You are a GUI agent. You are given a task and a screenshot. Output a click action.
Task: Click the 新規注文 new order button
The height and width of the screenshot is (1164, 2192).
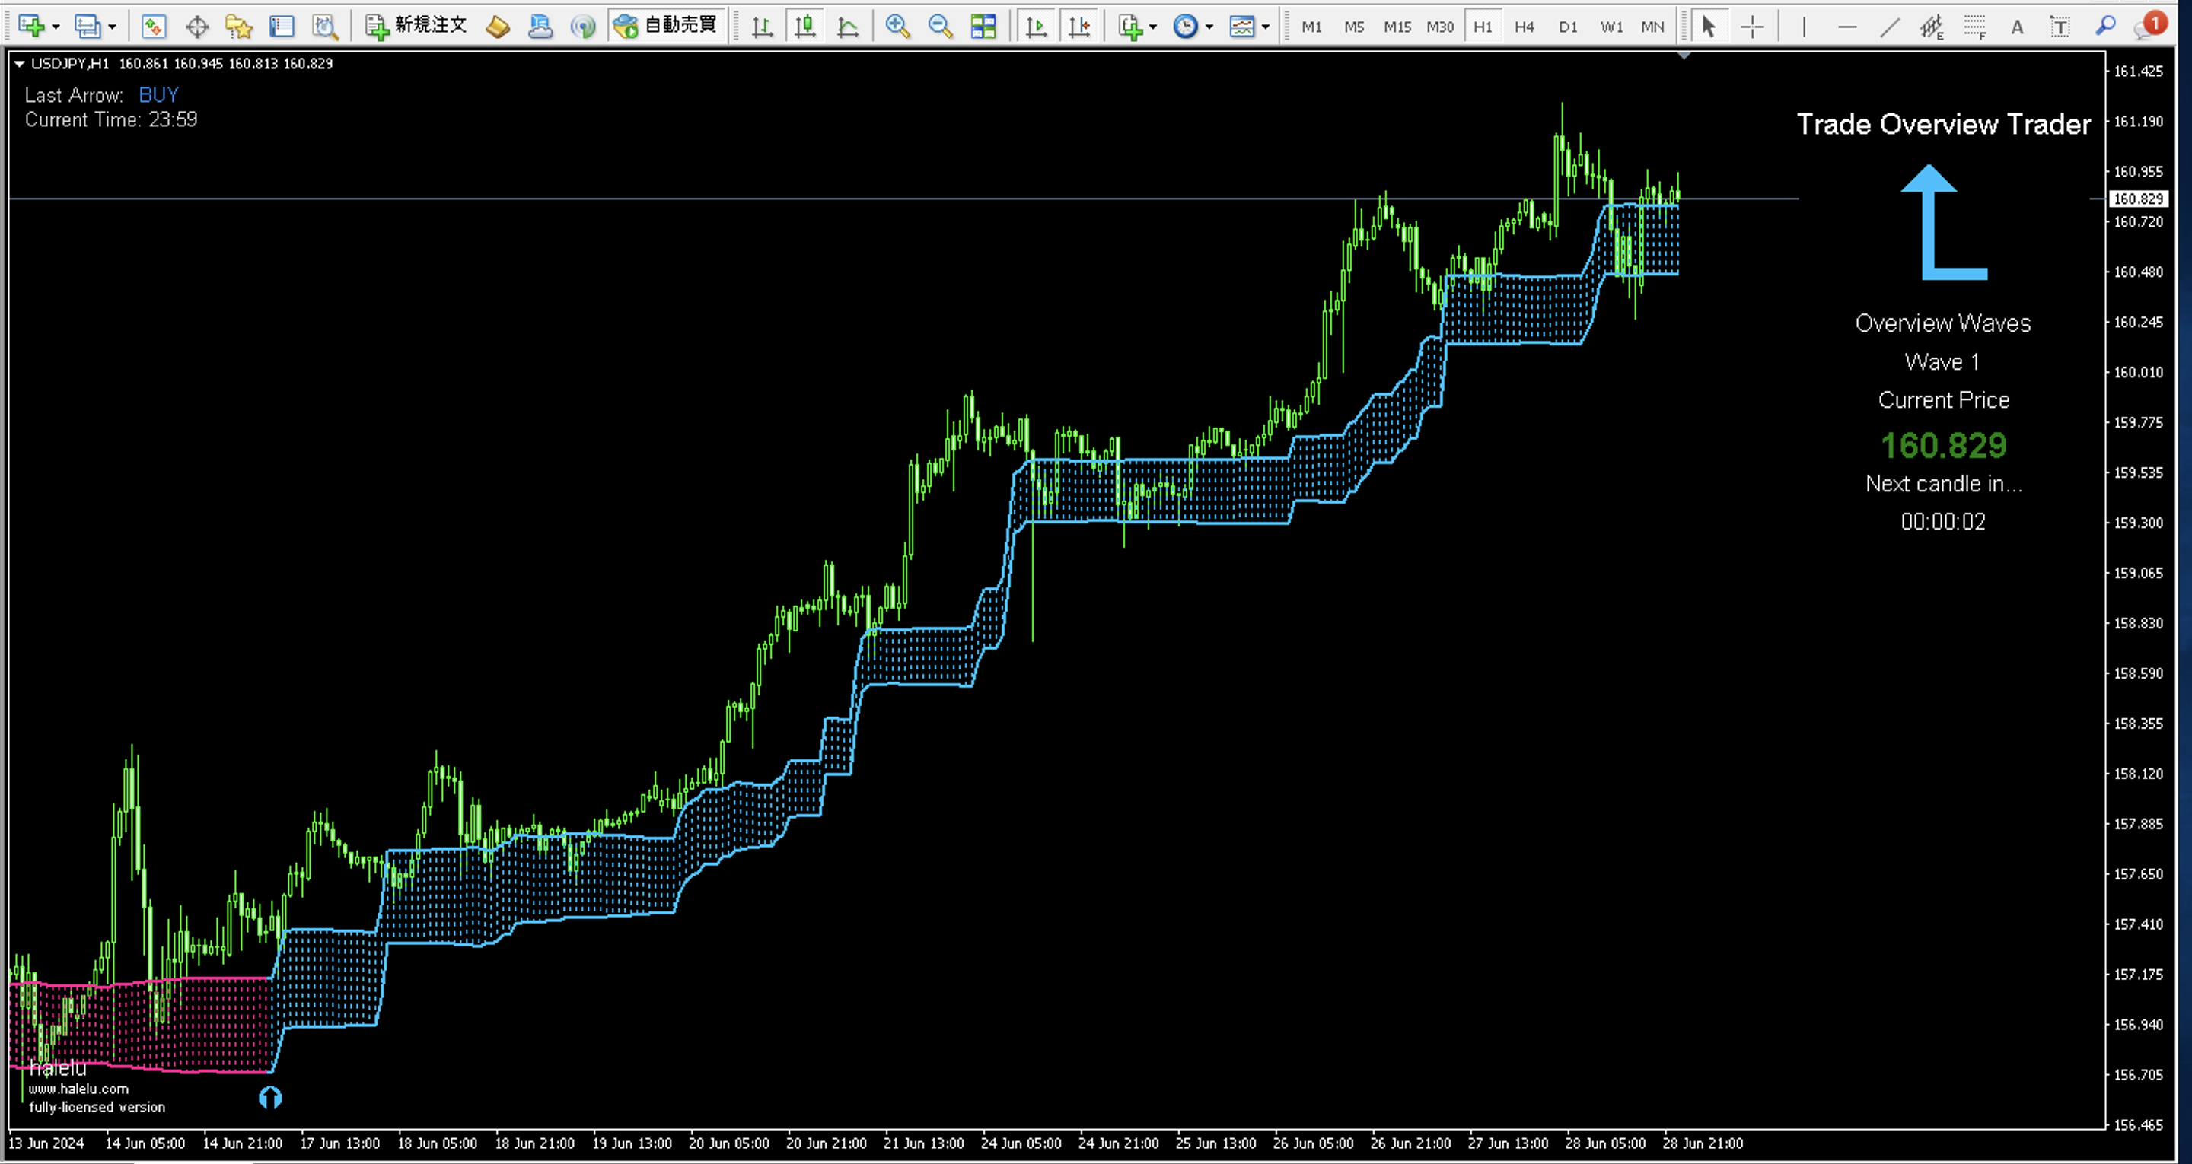click(416, 26)
